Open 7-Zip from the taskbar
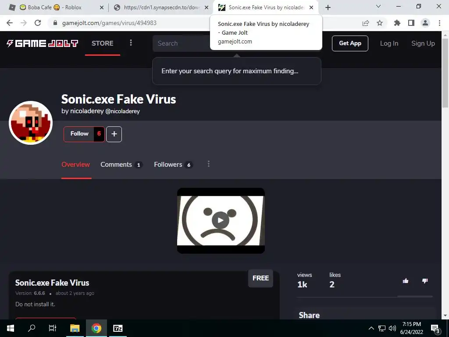This screenshot has height=337, width=449. pos(118,328)
